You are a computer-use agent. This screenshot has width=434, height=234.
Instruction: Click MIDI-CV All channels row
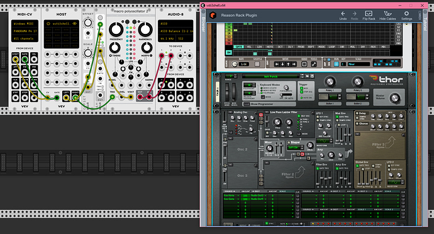coord(25,38)
